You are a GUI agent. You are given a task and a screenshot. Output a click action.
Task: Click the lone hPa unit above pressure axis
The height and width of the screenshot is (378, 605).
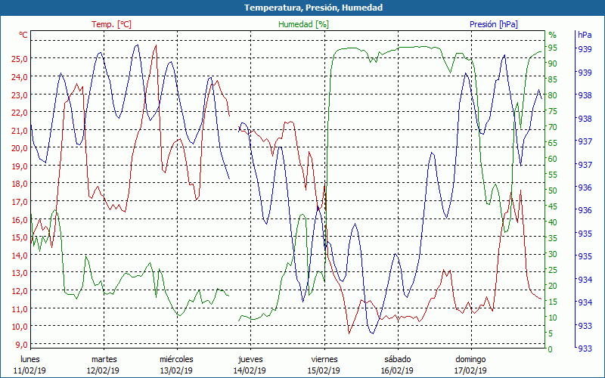pos(585,35)
